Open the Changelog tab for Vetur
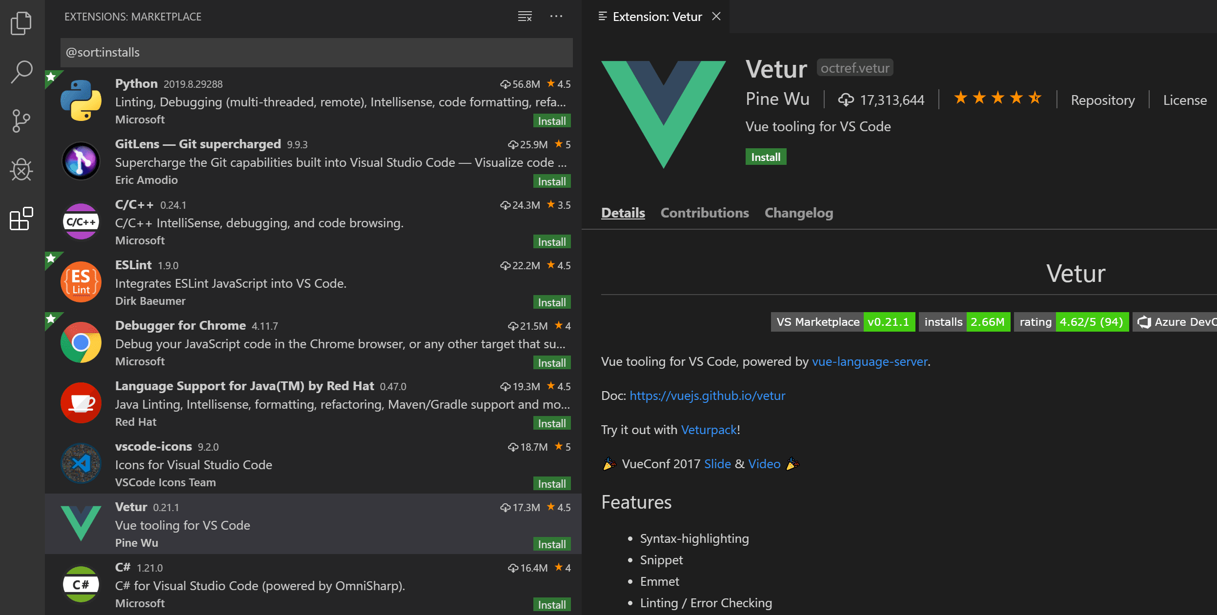 799,212
